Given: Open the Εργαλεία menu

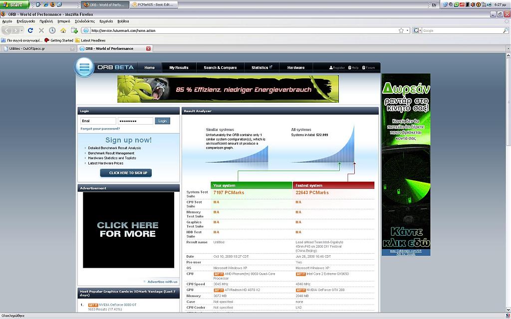Looking at the screenshot, I should coord(106,21).
